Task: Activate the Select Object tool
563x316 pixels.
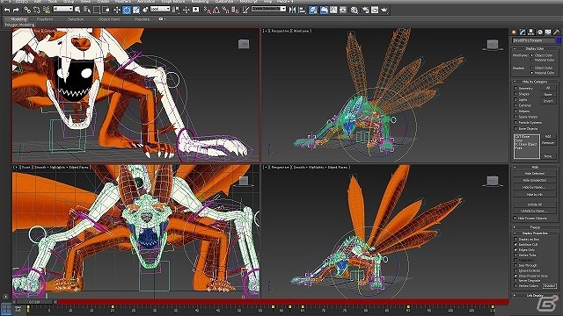Action: (77, 10)
